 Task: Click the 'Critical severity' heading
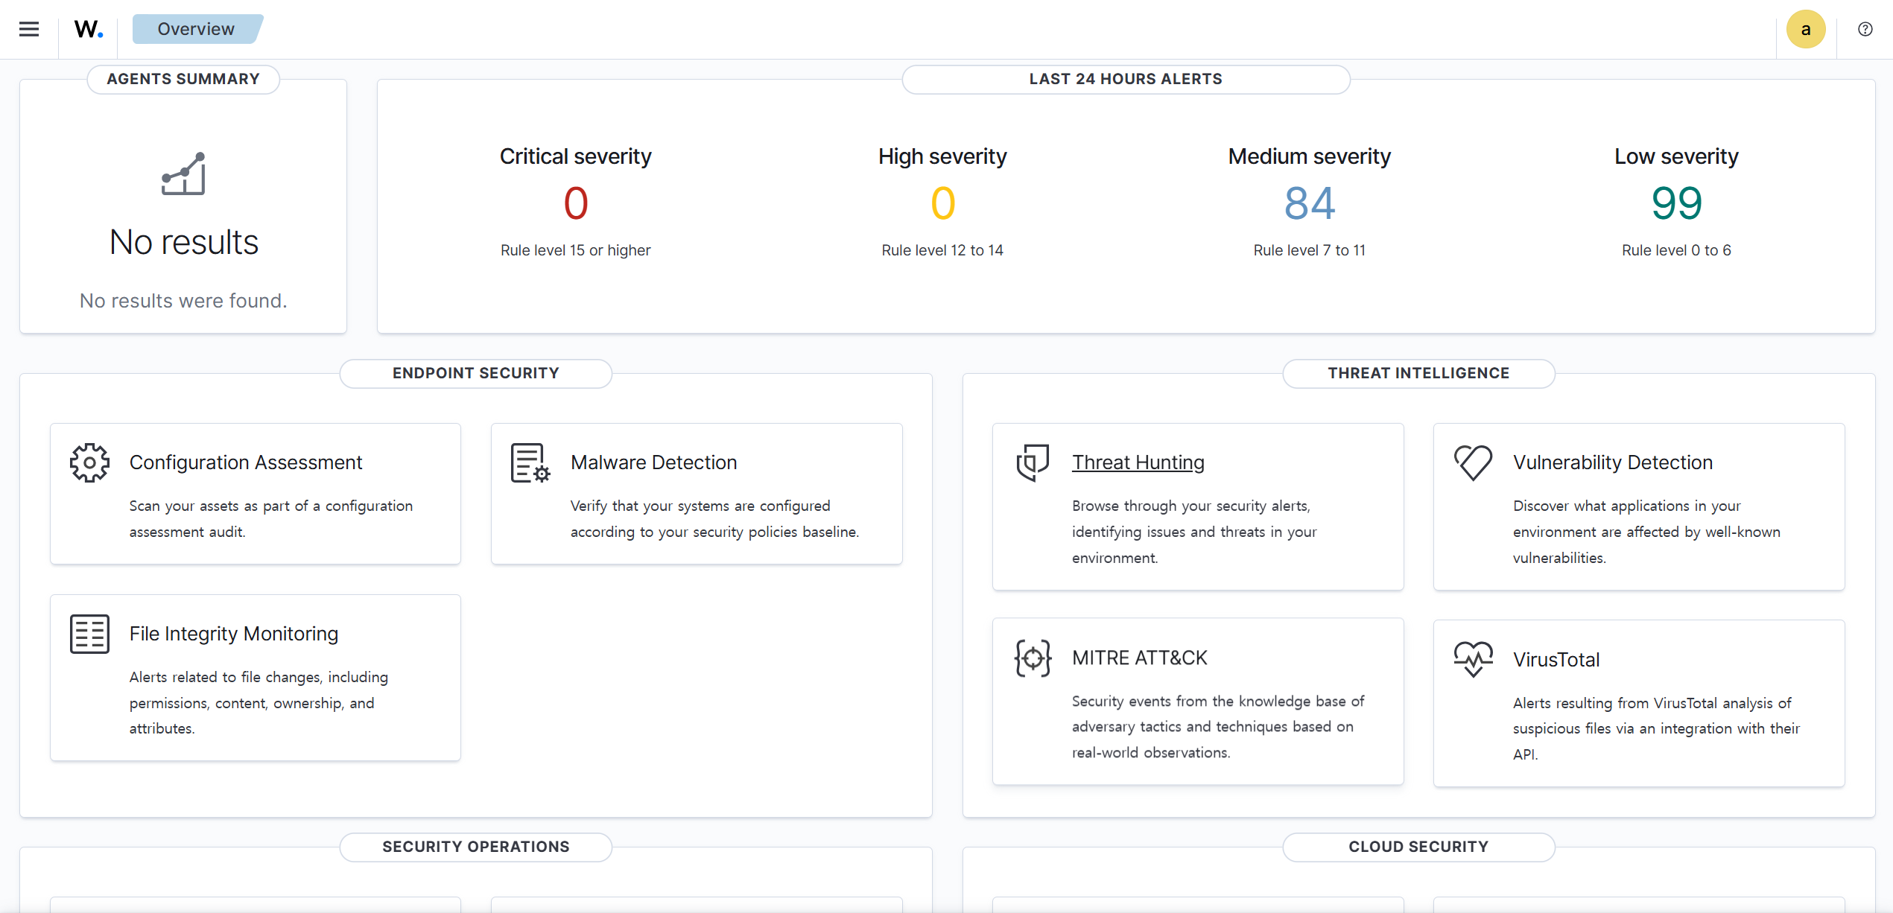(x=576, y=156)
